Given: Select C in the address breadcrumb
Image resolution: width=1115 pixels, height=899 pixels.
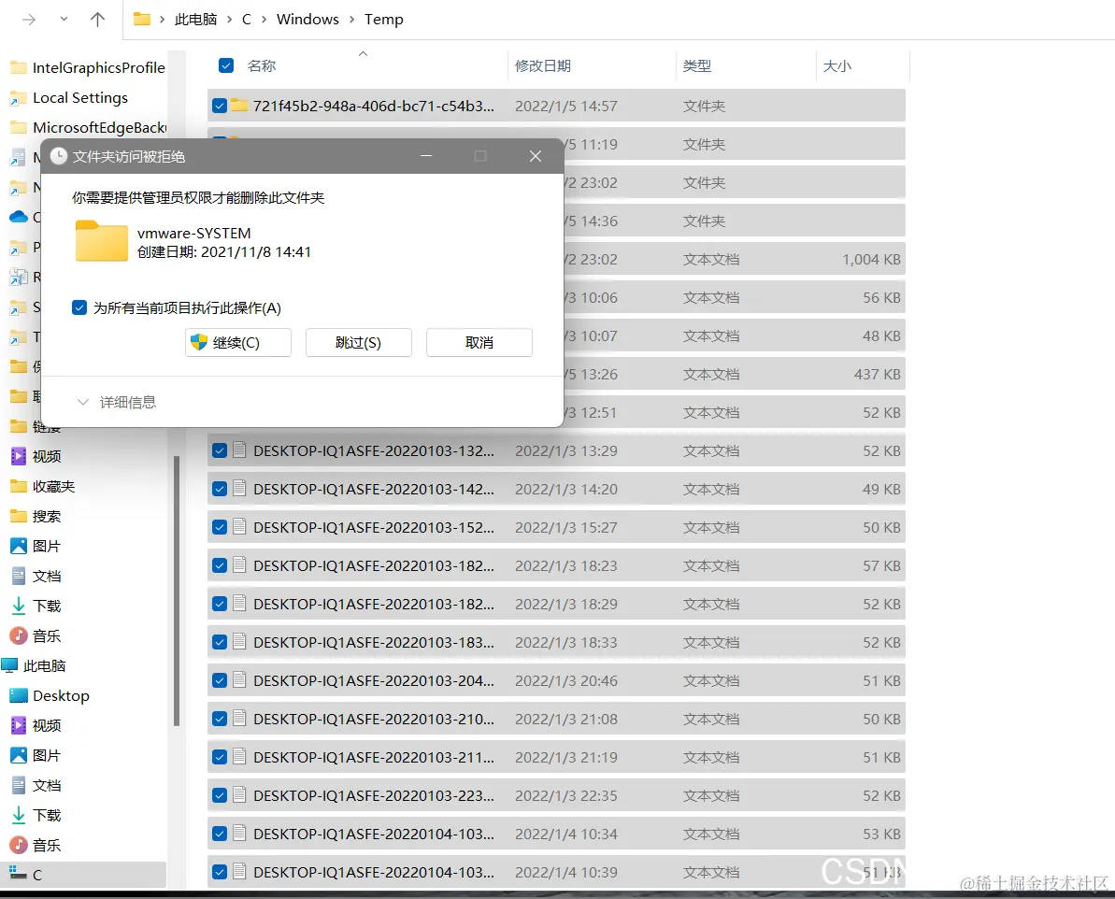Looking at the screenshot, I should pyautogui.click(x=246, y=20).
